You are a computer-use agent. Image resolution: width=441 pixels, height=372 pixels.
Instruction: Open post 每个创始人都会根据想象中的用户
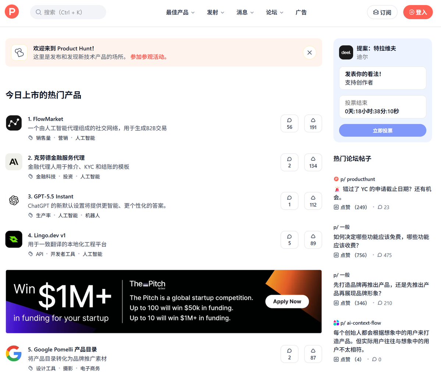pyautogui.click(x=381, y=341)
